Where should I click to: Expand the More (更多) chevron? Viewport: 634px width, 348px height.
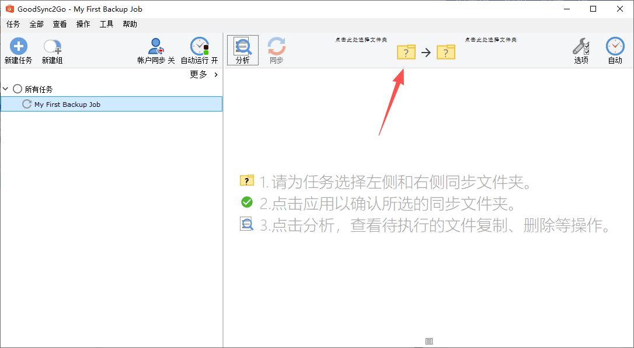coord(216,74)
